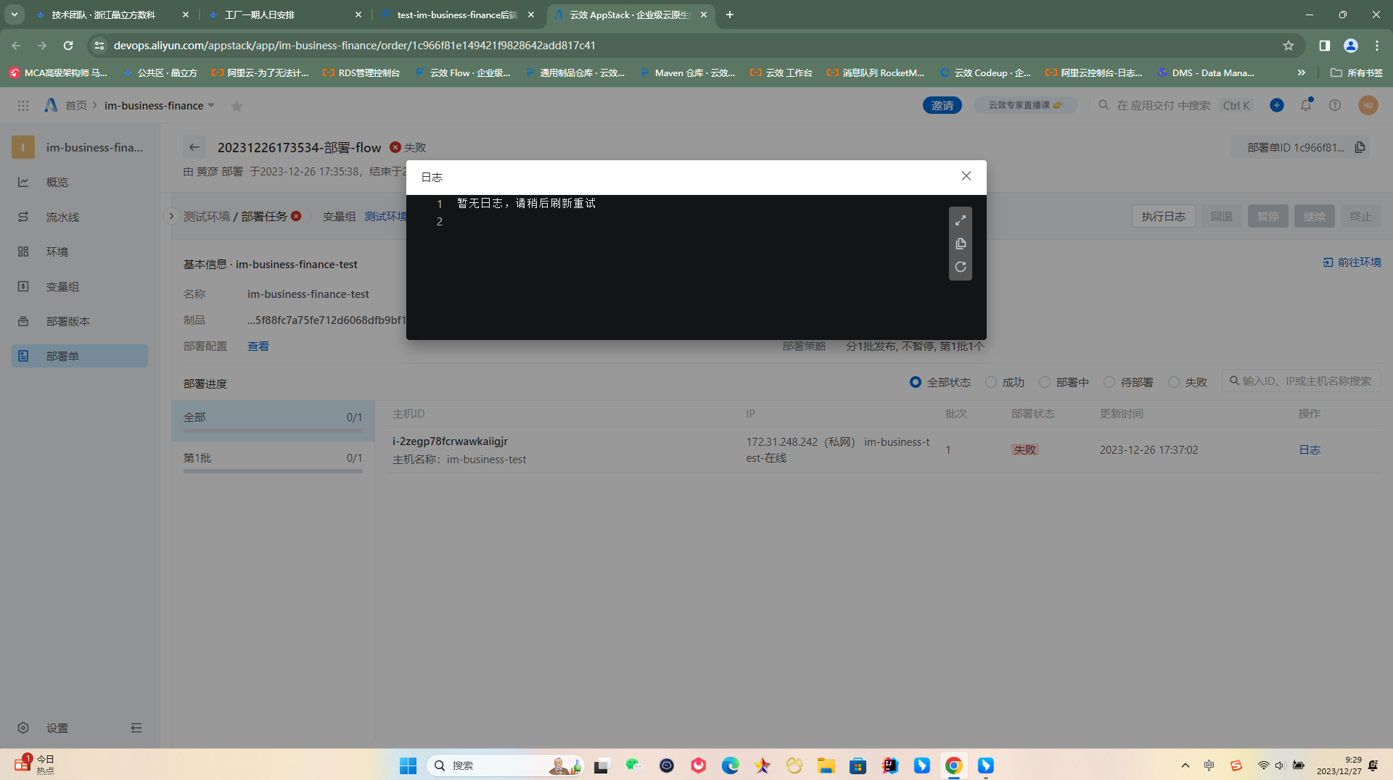
Task: Click the 前往环境 link
Action: pyautogui.click(x=1352, y=262)
